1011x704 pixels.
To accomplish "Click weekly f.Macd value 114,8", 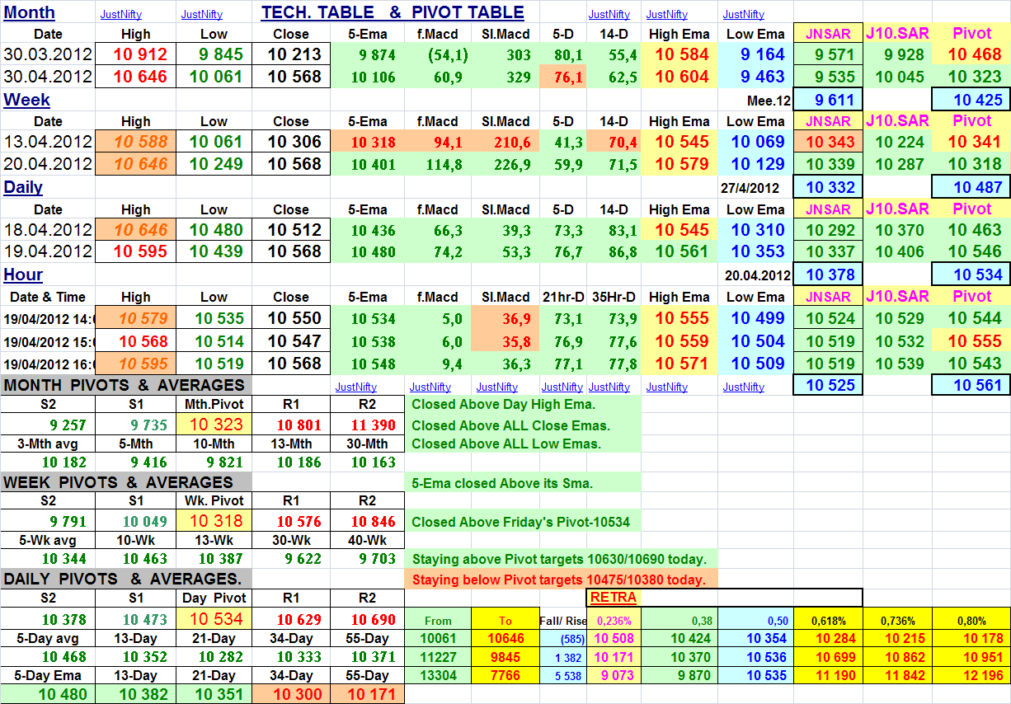I will point(438,163).
